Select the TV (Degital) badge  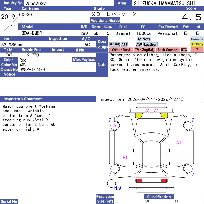tap(144, 50)
